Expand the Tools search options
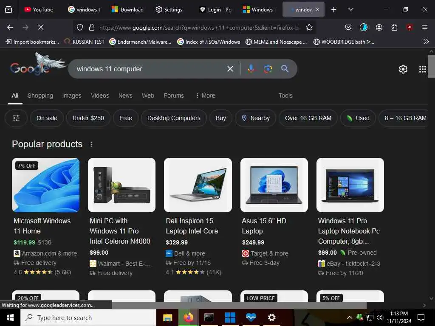 coord(285,96)
